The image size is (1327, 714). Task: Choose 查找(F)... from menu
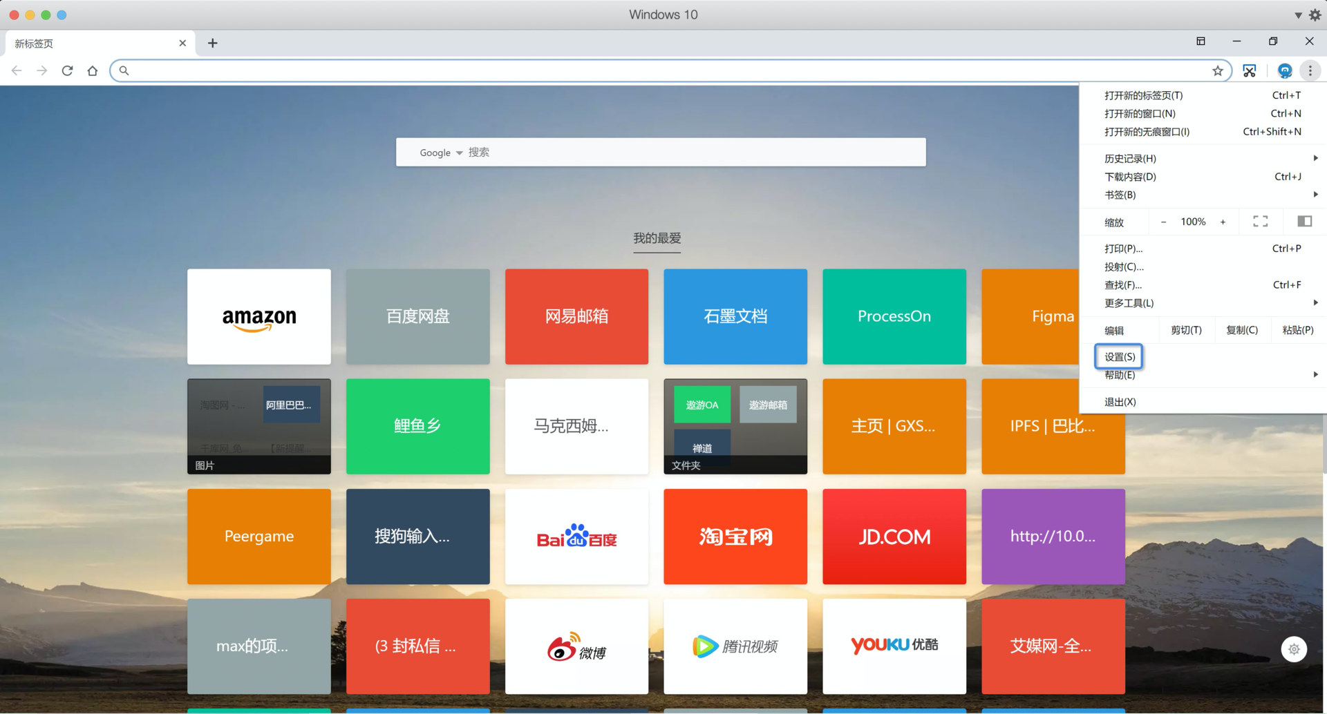click(x=1203, y=284)
